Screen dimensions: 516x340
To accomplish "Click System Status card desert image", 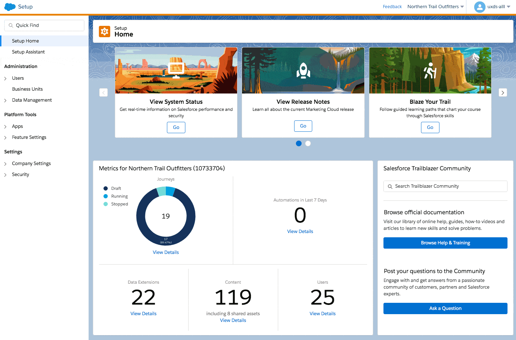I will [176, 70].
